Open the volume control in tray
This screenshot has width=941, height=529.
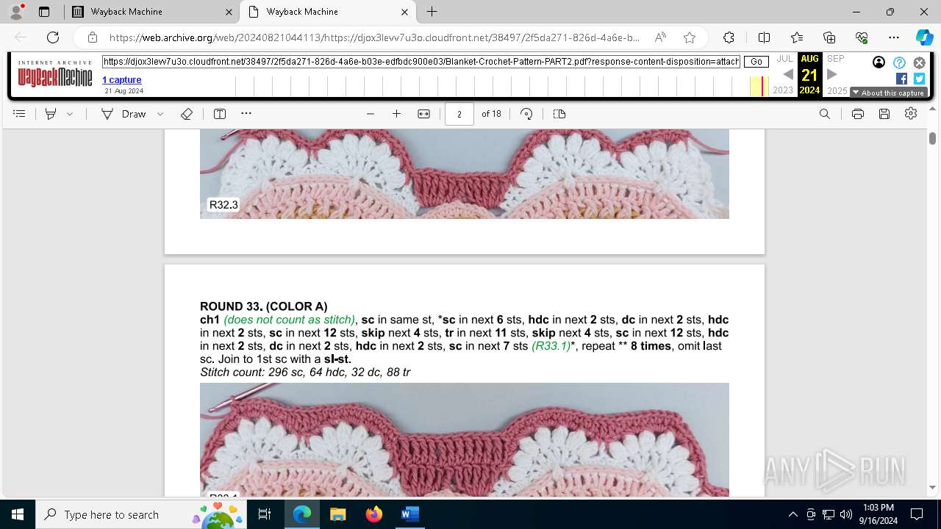tap(845, 514)
